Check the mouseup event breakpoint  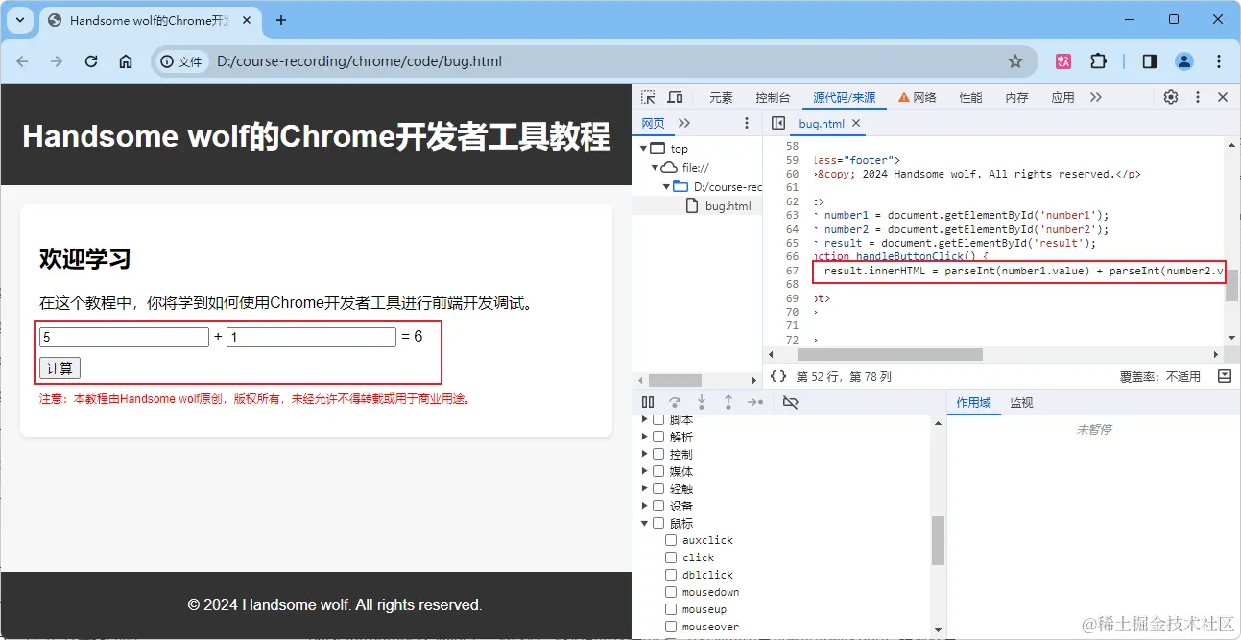coord(671,609)
